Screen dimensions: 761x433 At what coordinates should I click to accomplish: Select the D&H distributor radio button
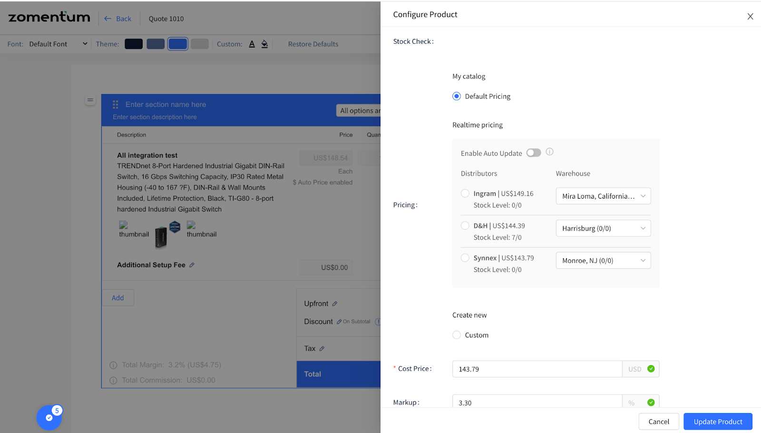[x=465, y=225]
